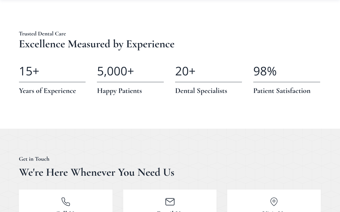The height and width of the screenshot is (212, 340).
Task: Open the Visit Us contact card
Action: [x=274, y=201]
